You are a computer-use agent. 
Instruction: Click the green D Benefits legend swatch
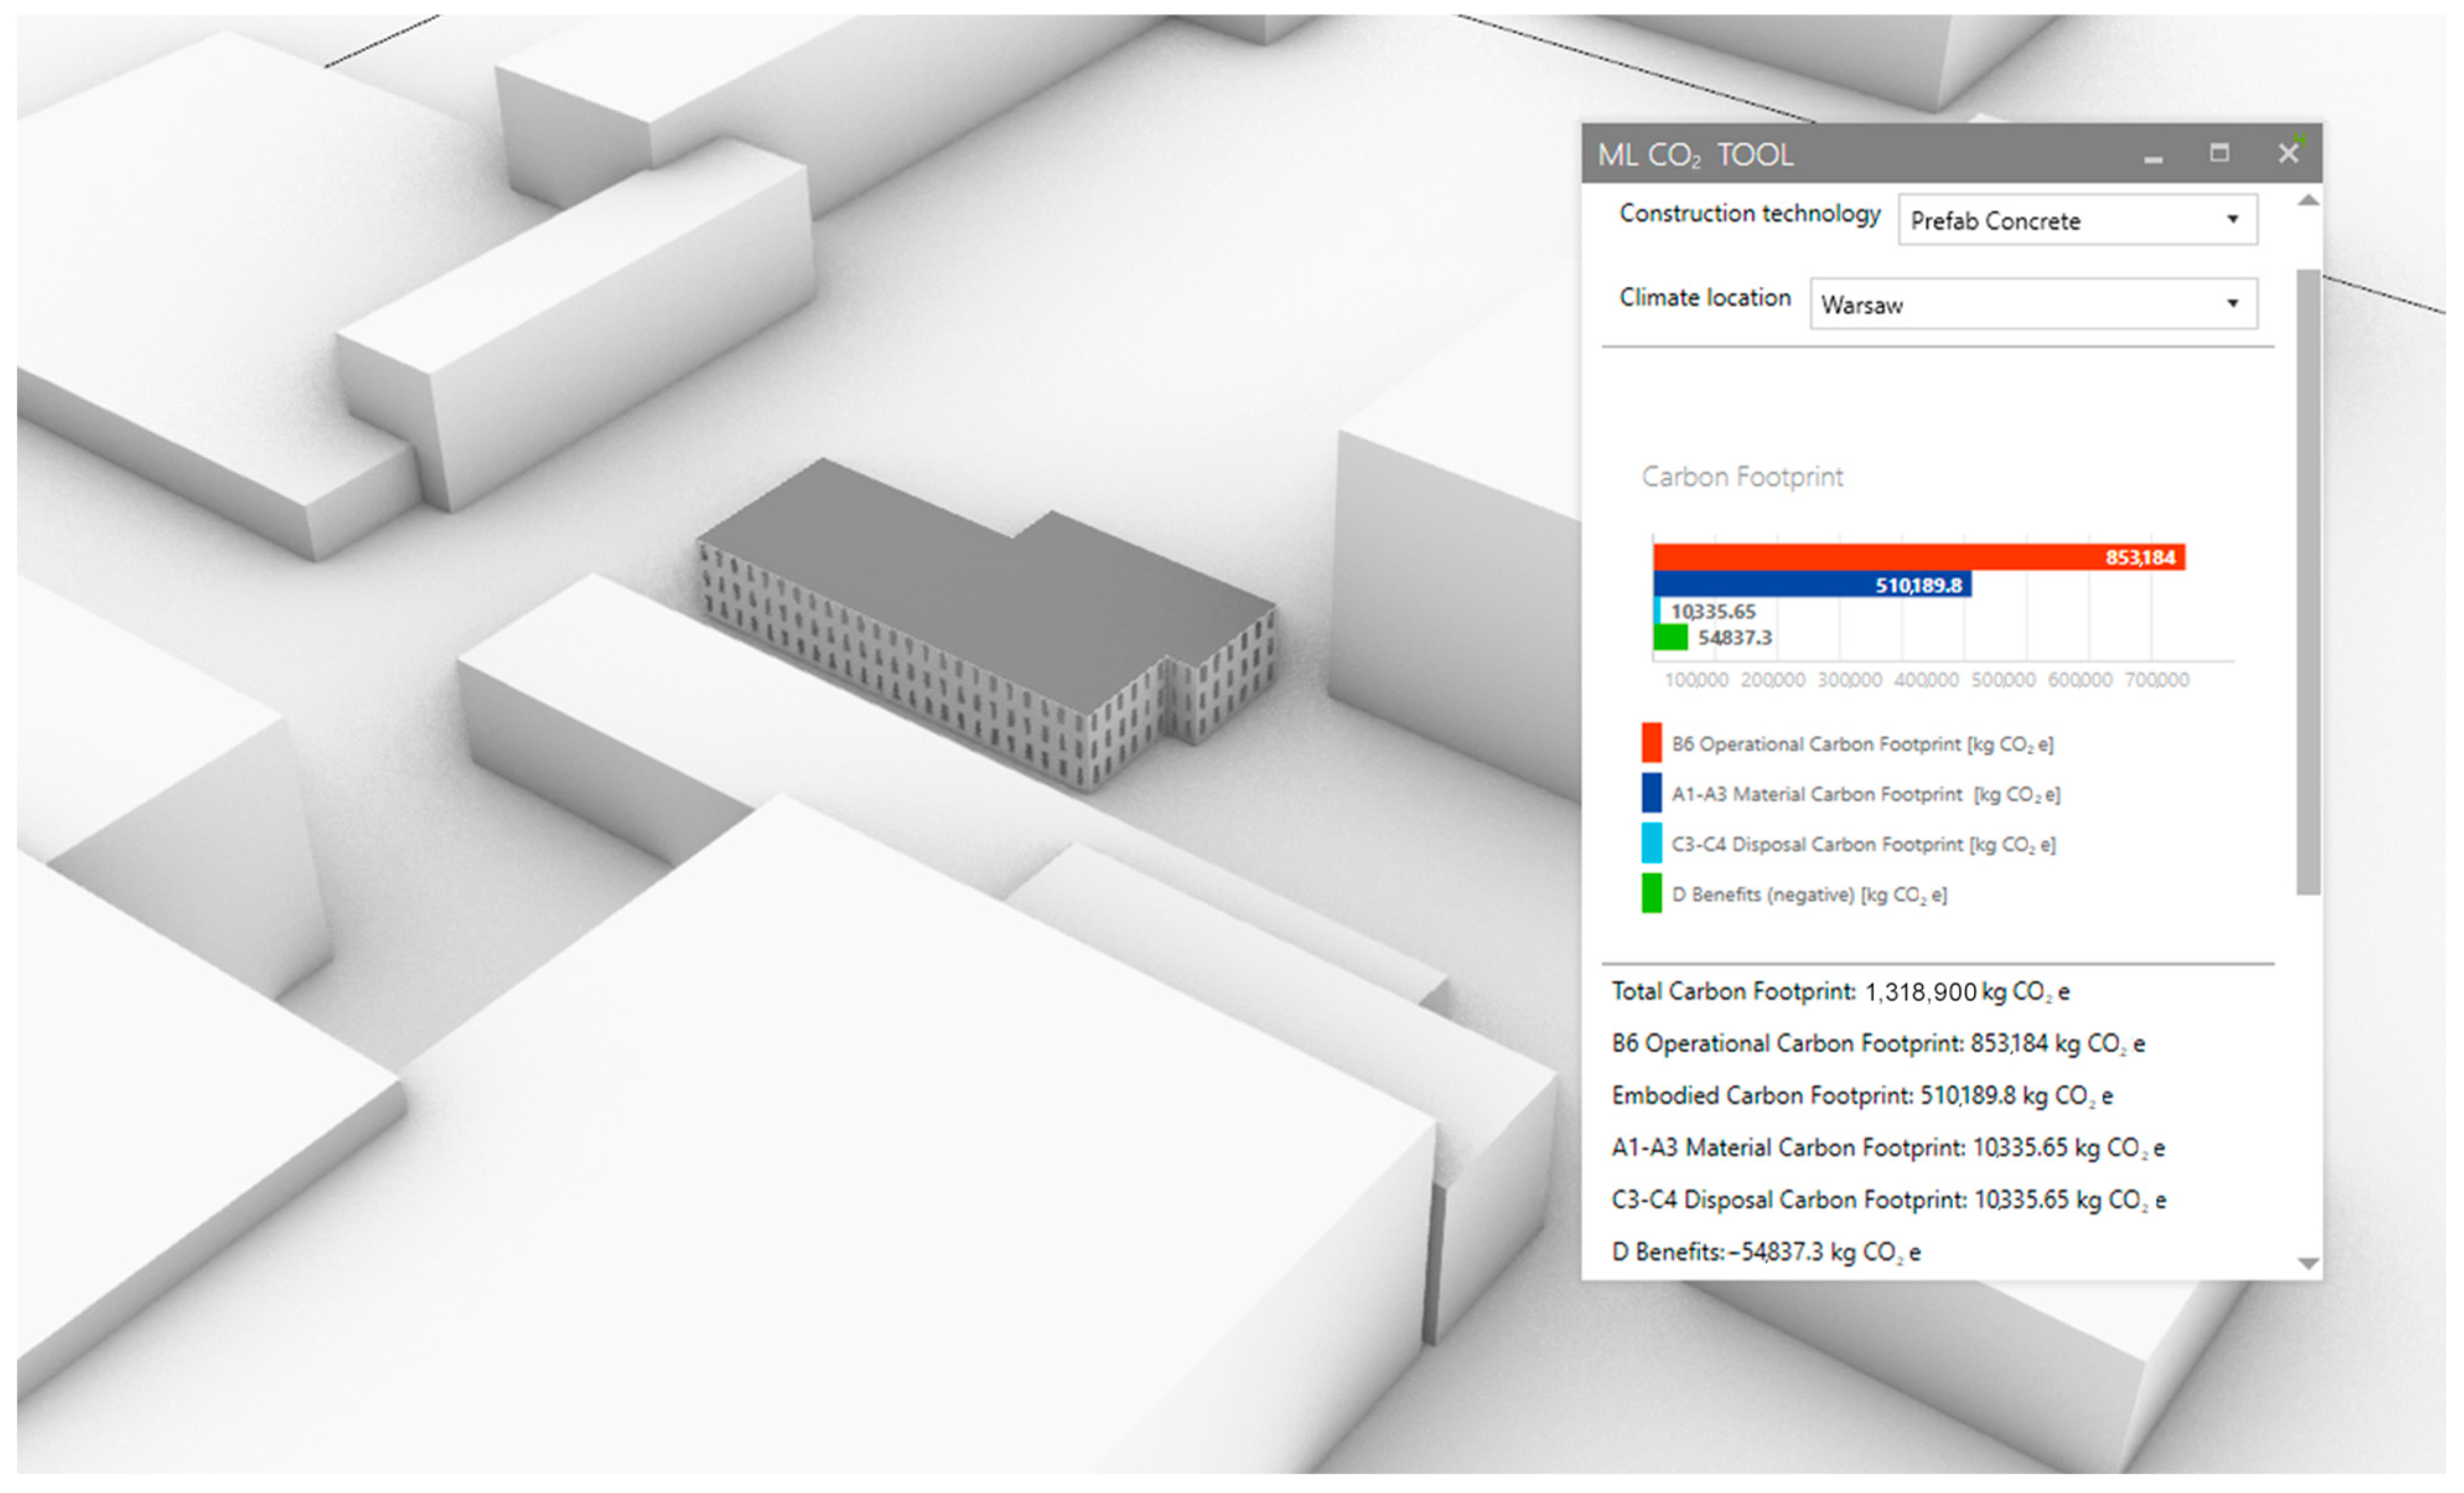tap(1652, 893)
